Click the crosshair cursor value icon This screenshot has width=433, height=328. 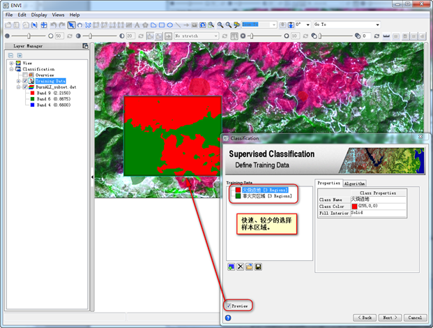tap(44, 25)
